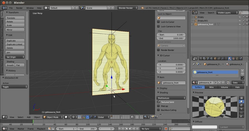Open the Visible Layers dropdown in outliner
The width and height of the screenshot is (249, 131).
pos(227,13)
